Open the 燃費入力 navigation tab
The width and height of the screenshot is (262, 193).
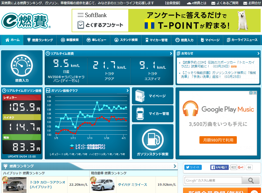(x=184, y=40)
